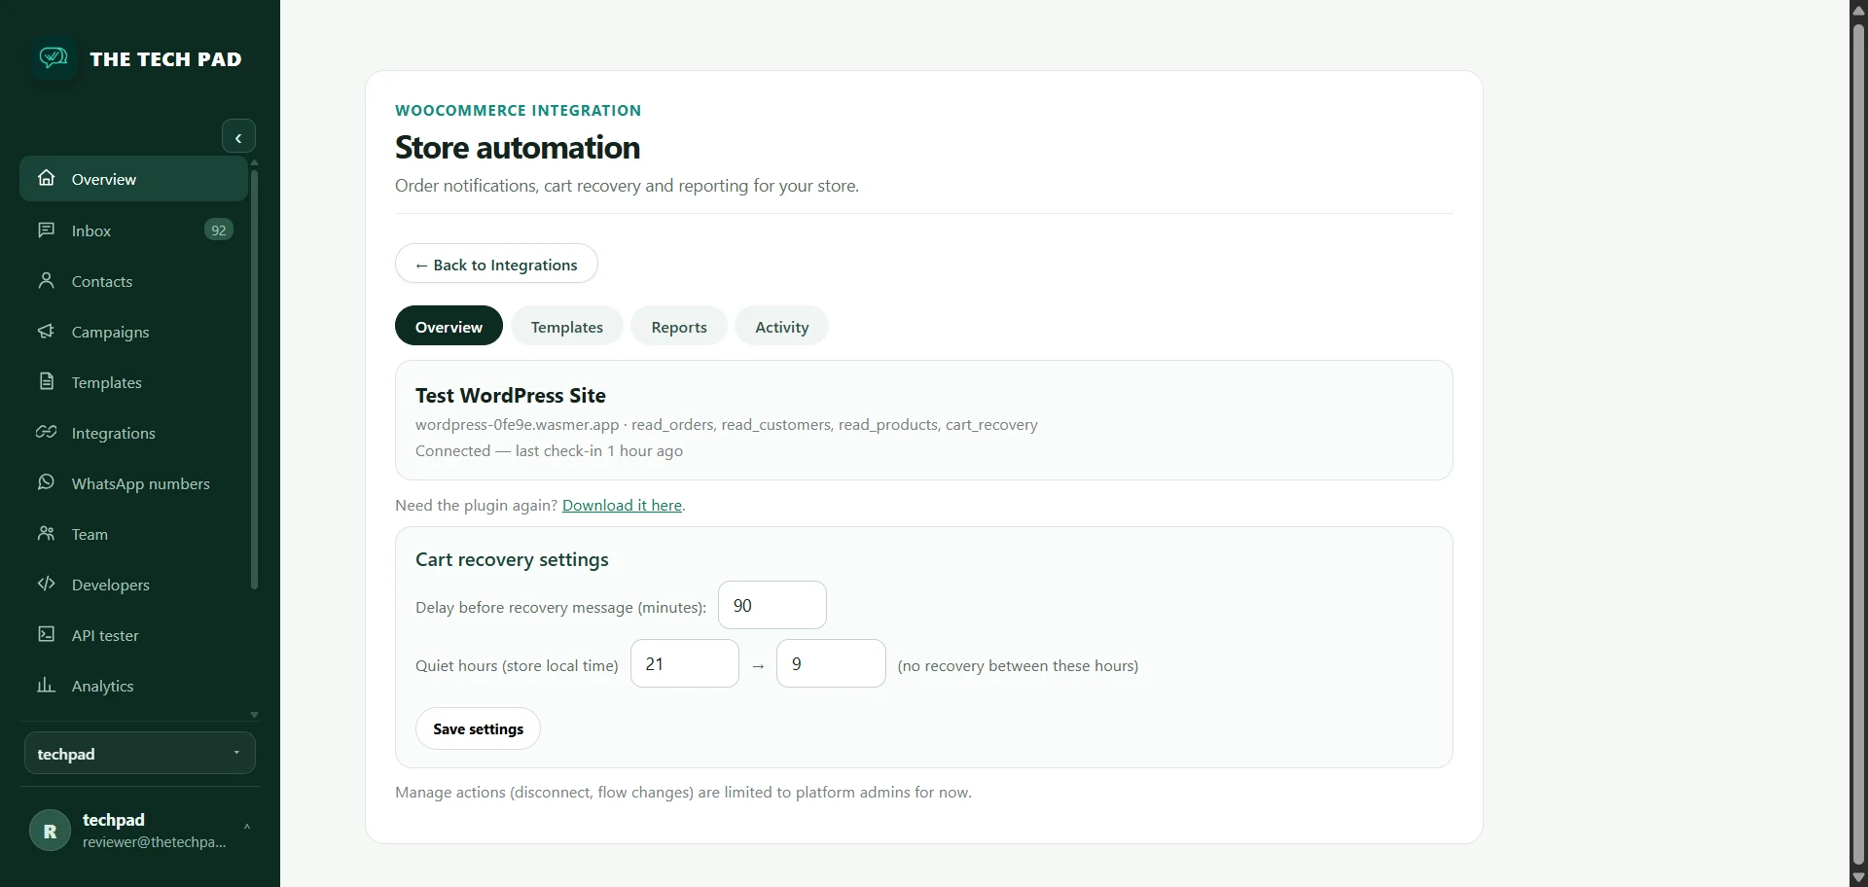Open the Team people icon
The height and width of the screenshot is (887, 1868).
point(46,533)
